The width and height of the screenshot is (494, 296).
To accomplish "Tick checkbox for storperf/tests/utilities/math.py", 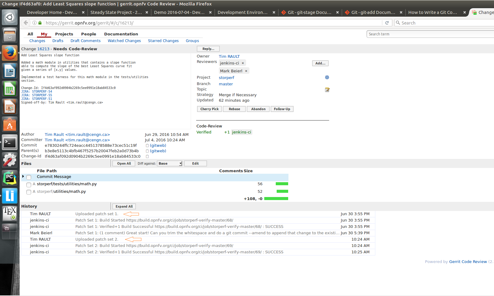I will coord(29,185).
